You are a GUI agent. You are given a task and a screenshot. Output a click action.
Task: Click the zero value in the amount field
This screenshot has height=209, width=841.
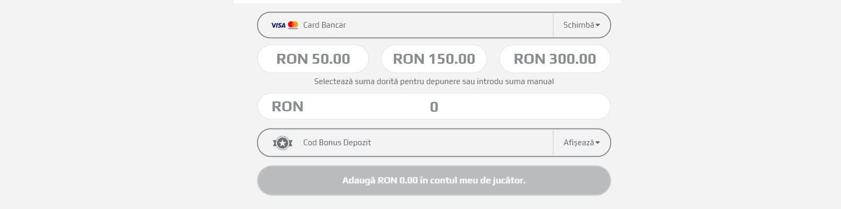coord(434,107)
